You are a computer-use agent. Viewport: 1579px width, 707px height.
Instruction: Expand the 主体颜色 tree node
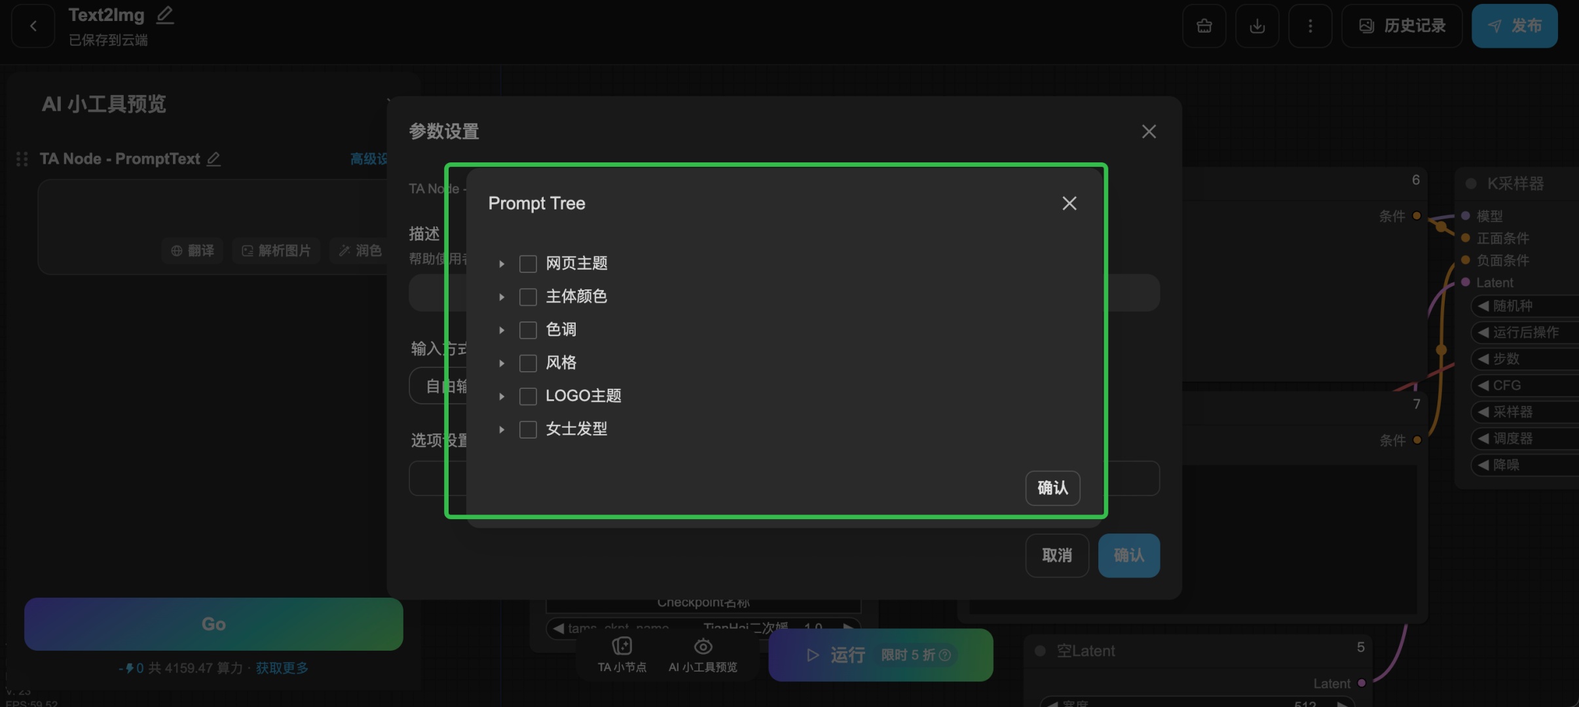(x=502, y=297)
